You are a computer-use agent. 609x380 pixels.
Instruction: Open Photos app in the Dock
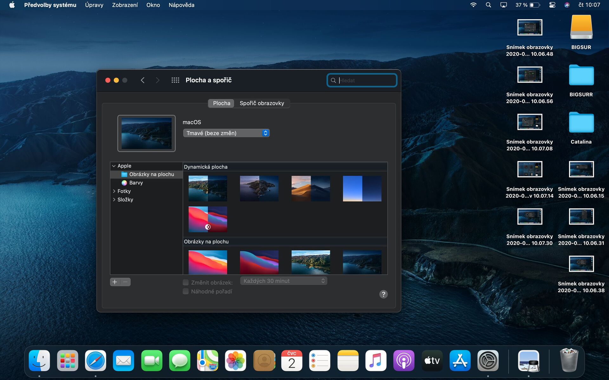[236, 361]
